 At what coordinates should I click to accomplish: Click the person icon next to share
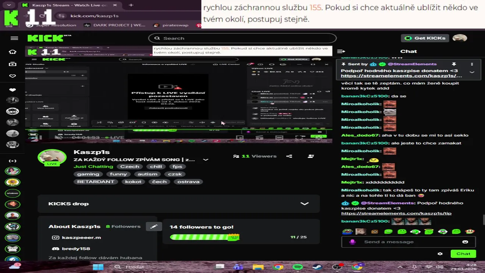coord(311,156)
